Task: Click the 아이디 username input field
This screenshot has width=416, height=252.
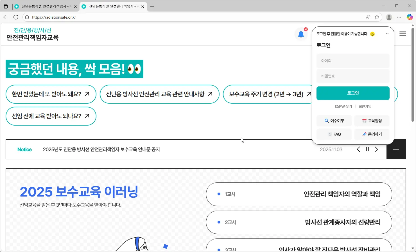Action: coord(353,61)
